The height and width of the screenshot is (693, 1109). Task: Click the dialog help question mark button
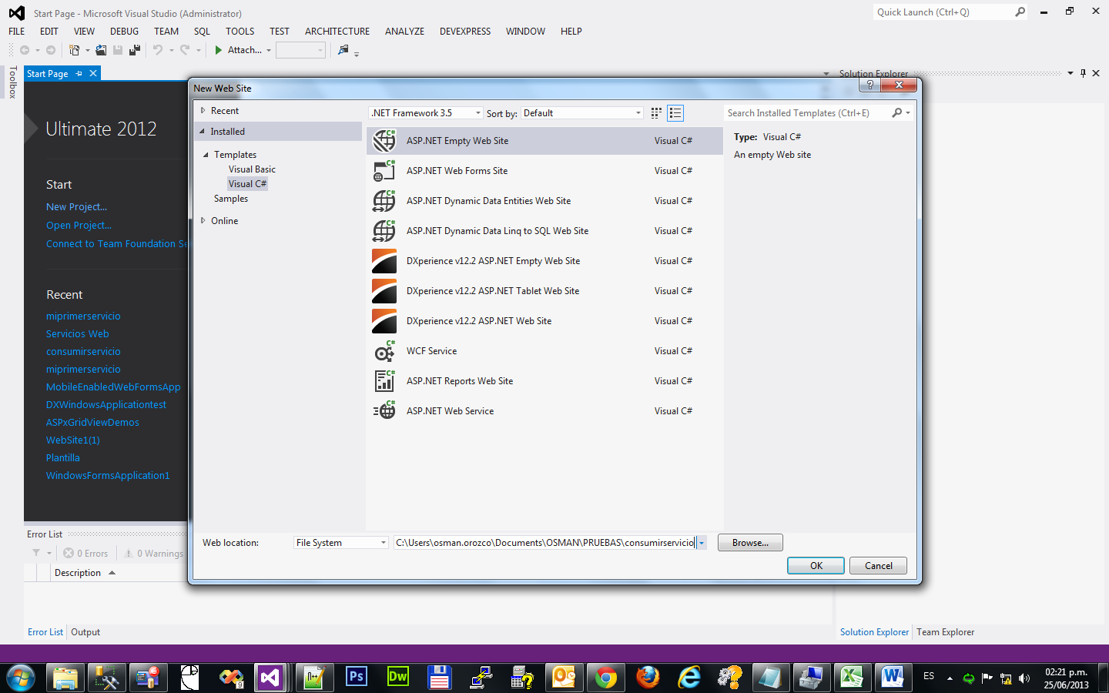pos(869,85)
